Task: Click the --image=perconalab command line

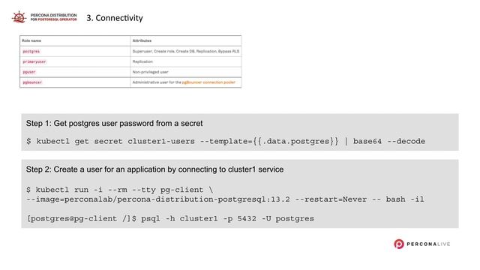Action: 225,199
